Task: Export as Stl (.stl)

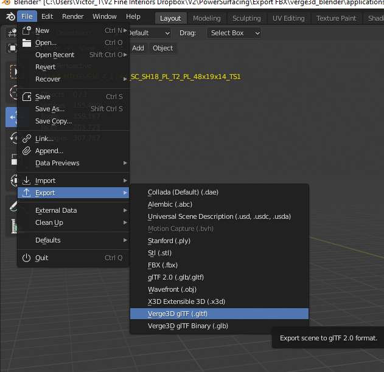Action: point(219,253)
